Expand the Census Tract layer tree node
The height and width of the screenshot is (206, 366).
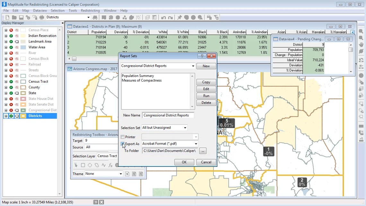6,82
